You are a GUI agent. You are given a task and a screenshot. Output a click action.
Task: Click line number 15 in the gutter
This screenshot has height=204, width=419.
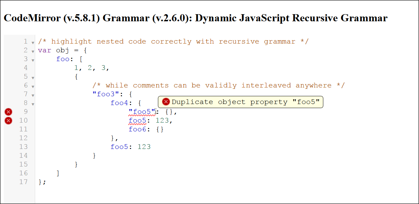pos(23,164)
